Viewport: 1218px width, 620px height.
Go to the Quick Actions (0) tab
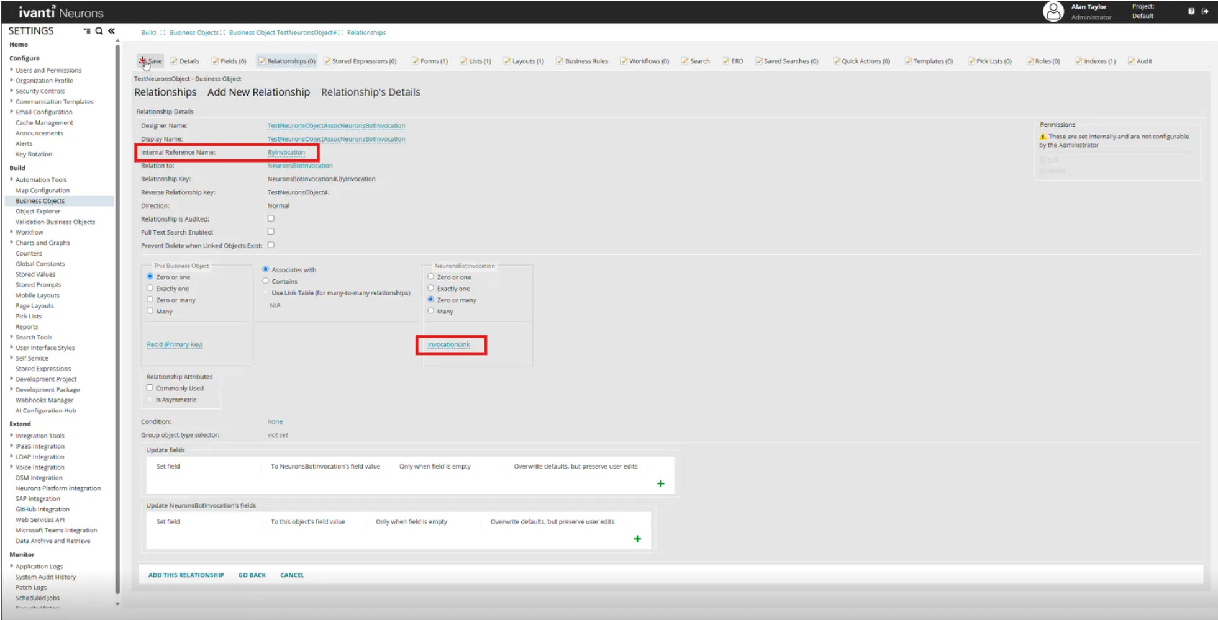click(861, 61)
